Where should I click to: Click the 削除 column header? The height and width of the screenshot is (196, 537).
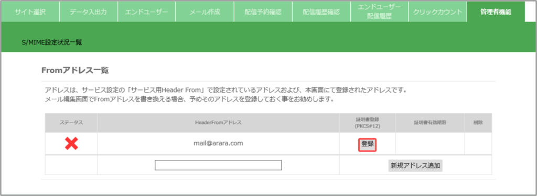[x=478, y=123]
